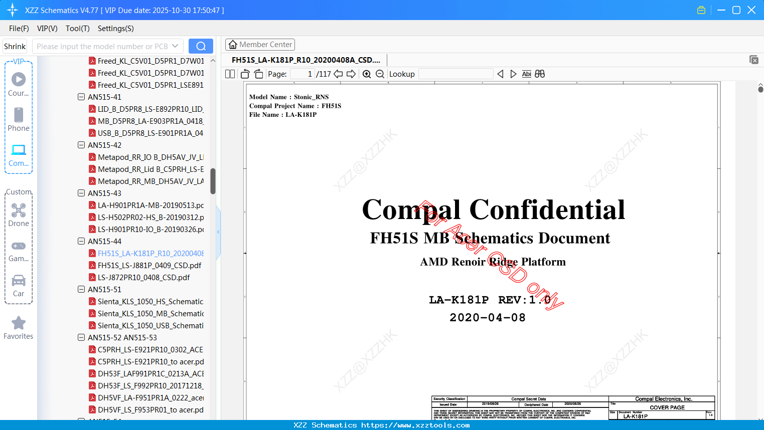Open Metapod_RR_Lid B_C5PRH file

tap(146, 169)
